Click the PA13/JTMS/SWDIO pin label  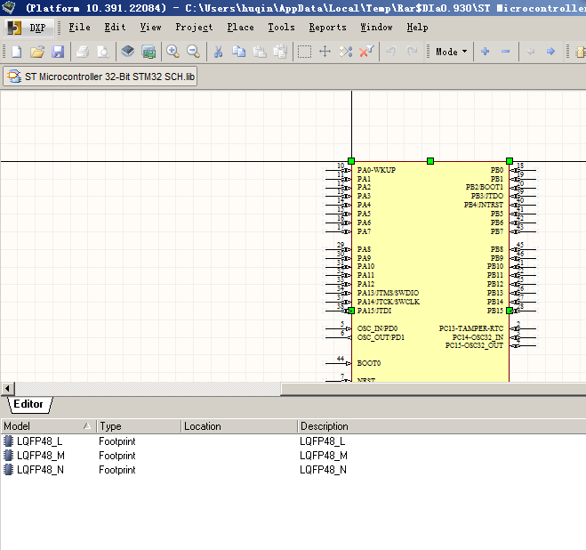click(388, 293)
